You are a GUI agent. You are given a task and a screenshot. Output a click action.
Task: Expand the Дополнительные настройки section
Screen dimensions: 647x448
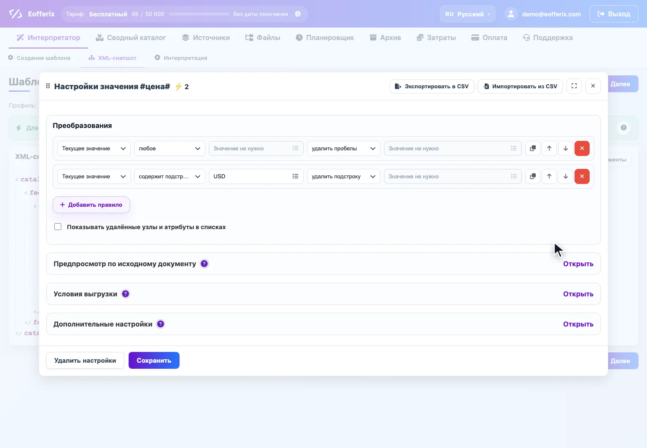[x=578, y=324]
